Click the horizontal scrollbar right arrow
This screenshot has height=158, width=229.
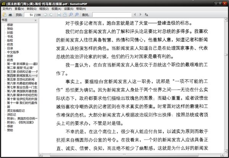coord(222,155)
